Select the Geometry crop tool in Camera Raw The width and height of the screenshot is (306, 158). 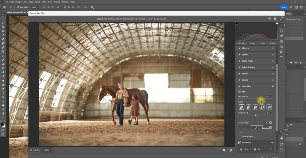coord(281,30)
